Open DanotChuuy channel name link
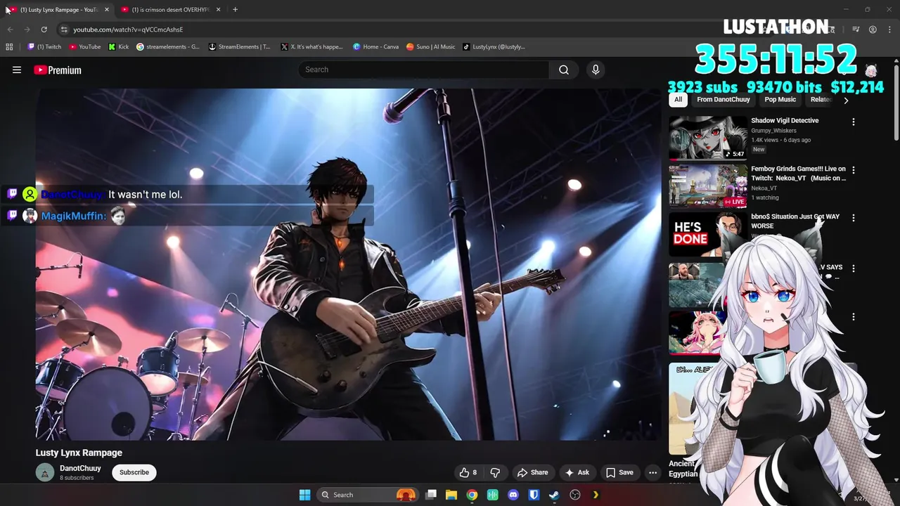This screenshot has height=506, width=900. [x=80, y=468]
